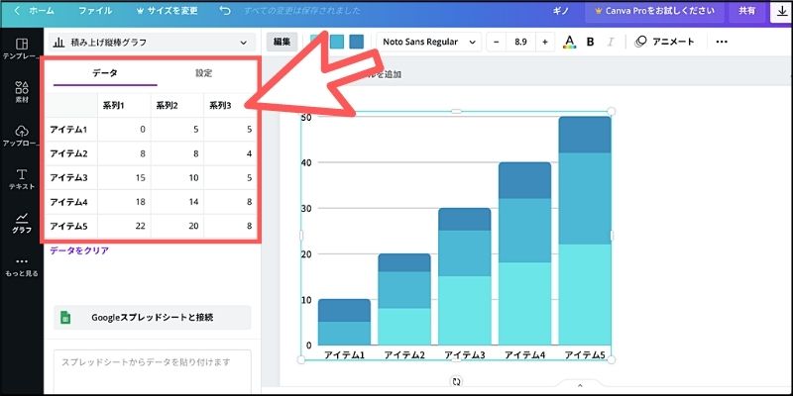Click the cell with value 22
The image size is (793, 396).
[x=124, y=227]
